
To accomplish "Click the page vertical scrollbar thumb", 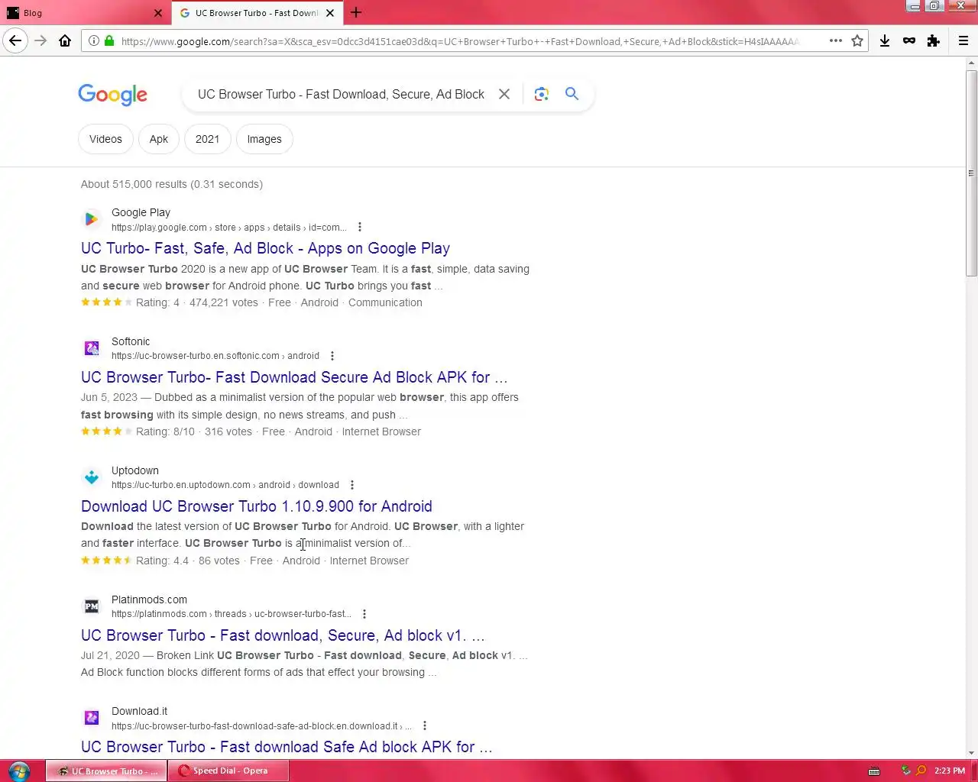I will point(971,173).
